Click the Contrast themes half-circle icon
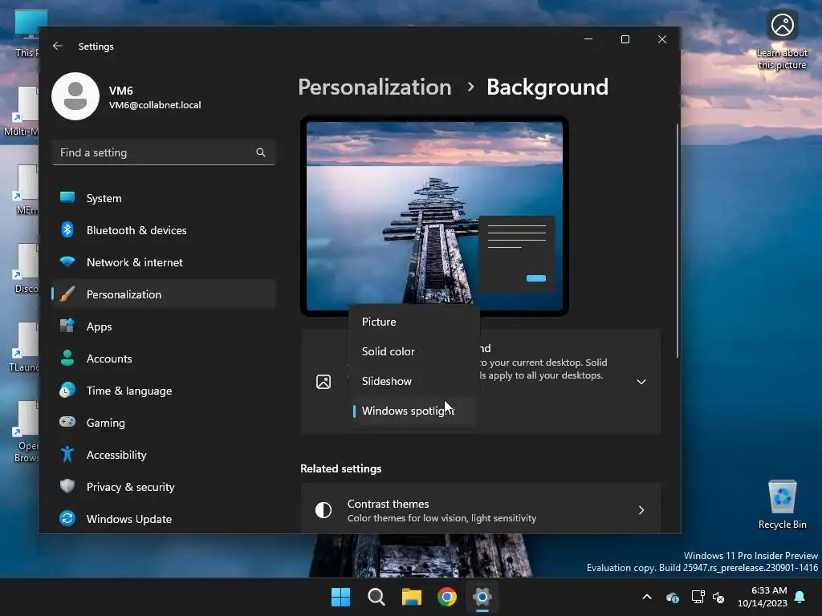Image resolution: width=822 pixels, height=616 pixels. 324,509
